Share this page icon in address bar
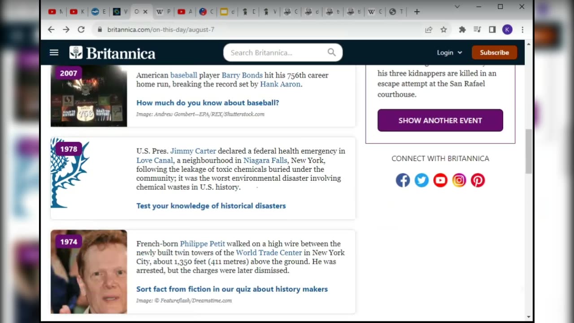Image resolution: width=574 pixels, height=323 pixels. 429,30
